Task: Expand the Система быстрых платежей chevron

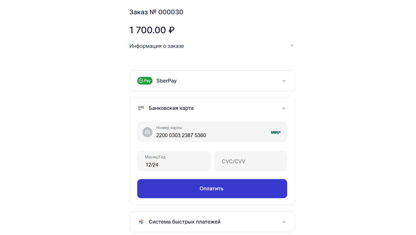Action: [x=284, y=222]
